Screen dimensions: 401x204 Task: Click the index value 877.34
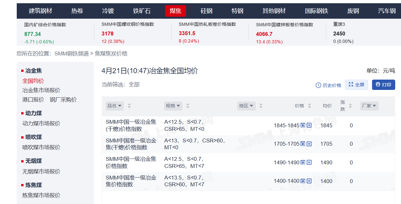coord(33,34)
